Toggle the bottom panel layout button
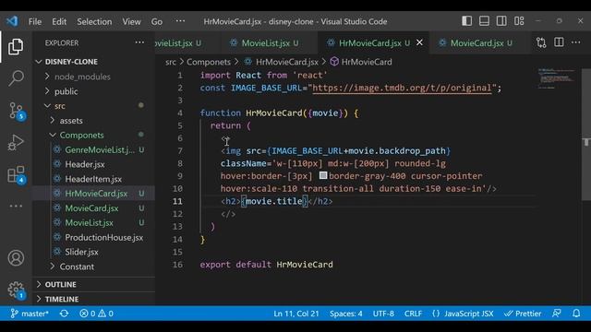 click(484, 21)
